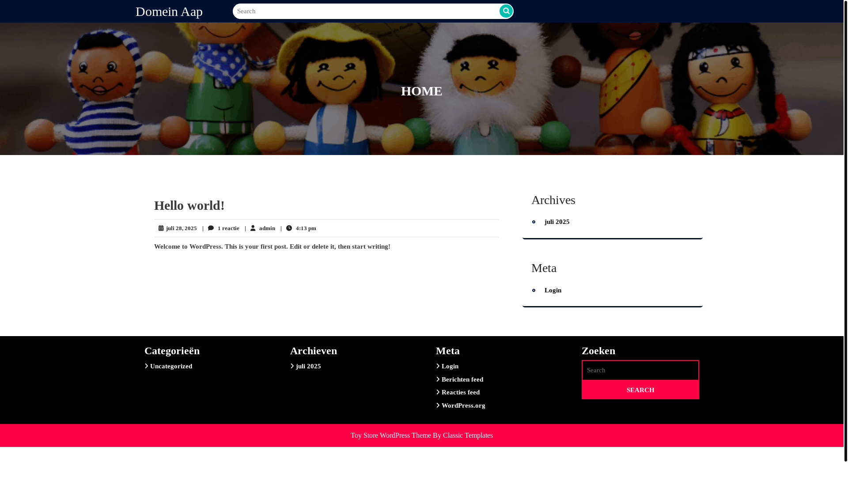Screen dimensions: 848x477
Task: Click the user icon beside admin
Action: coord(253,228)
